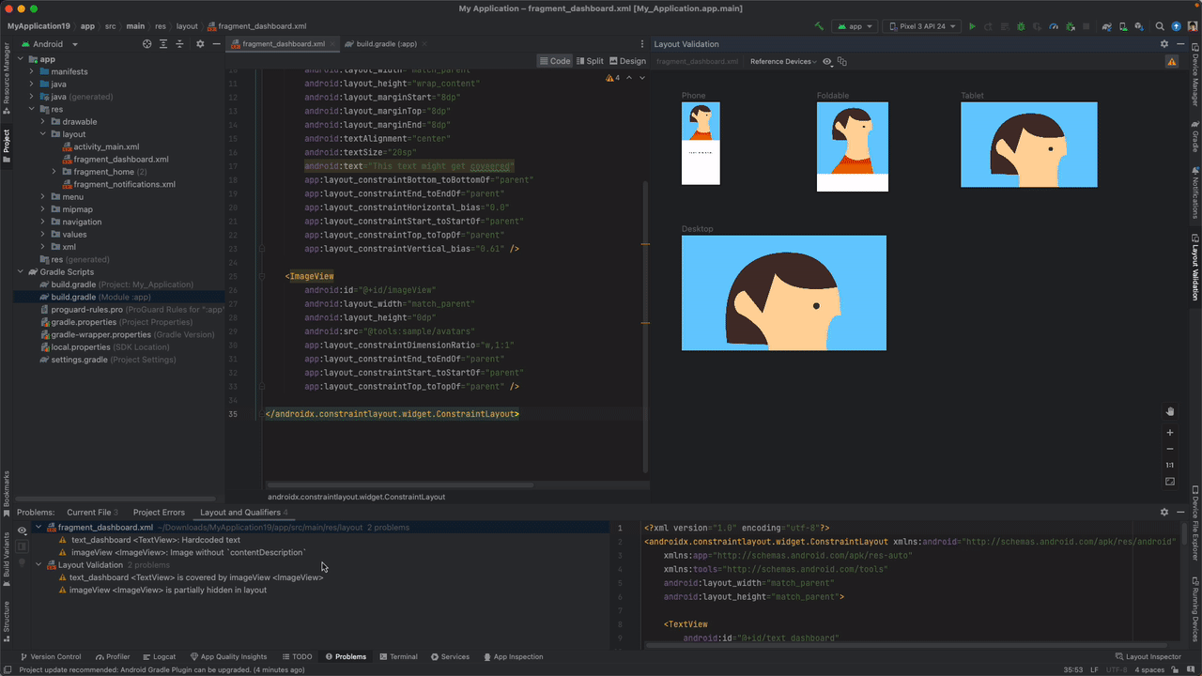Click the copy/duplicate icon beside eye dropdown

841,62
